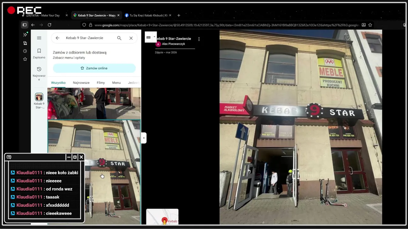Select the Kebab 9 Star-Zawiercie Mapy tab

tap(97, 15)
